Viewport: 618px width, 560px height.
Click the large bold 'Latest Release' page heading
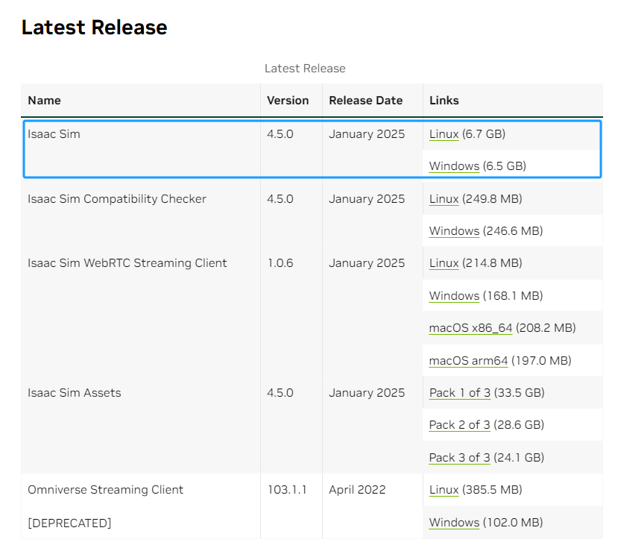coord(94,28)
